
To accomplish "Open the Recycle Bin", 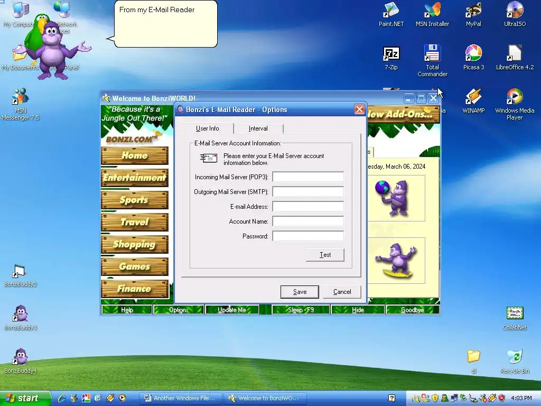I will [515, 361].
